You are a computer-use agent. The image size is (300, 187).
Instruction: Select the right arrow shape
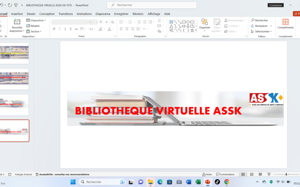[x=184, y=26]
